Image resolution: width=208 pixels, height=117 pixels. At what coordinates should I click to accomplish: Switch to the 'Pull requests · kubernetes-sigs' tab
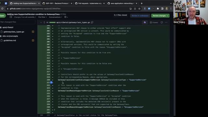(x=90, y=4)
